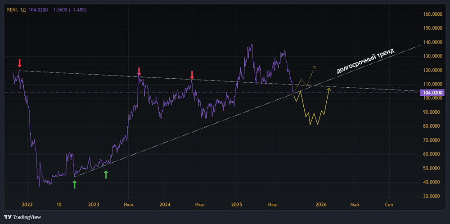Screen dimensions: 450x224
Task: Click the 140.0000 price axis label
Action: tap(433, 42)
